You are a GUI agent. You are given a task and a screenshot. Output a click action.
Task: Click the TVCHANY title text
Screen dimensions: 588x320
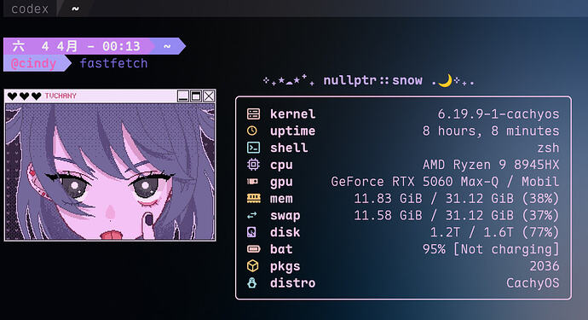click(x=61, y=96)
